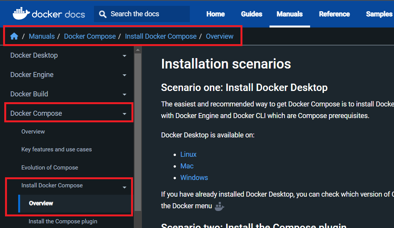Click sidebar scrollbar up arrow
Image resolution: width=394 pixels, height=228 pixels.
click(138, 50)
